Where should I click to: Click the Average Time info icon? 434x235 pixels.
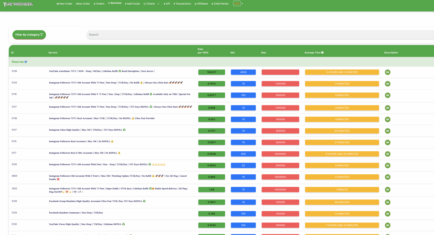[322, 53]
